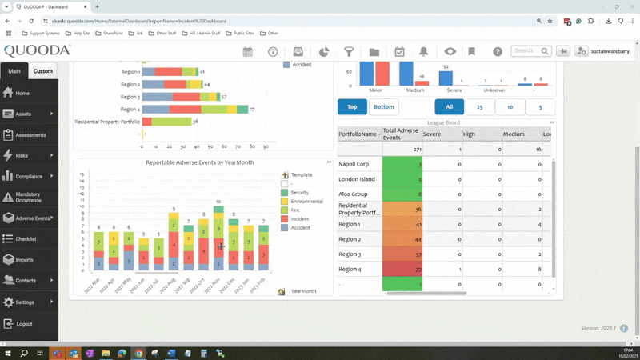640x360 pixels.
Task: Open the calendar icon in top toolbar
Action: click(x=247, y=51)
